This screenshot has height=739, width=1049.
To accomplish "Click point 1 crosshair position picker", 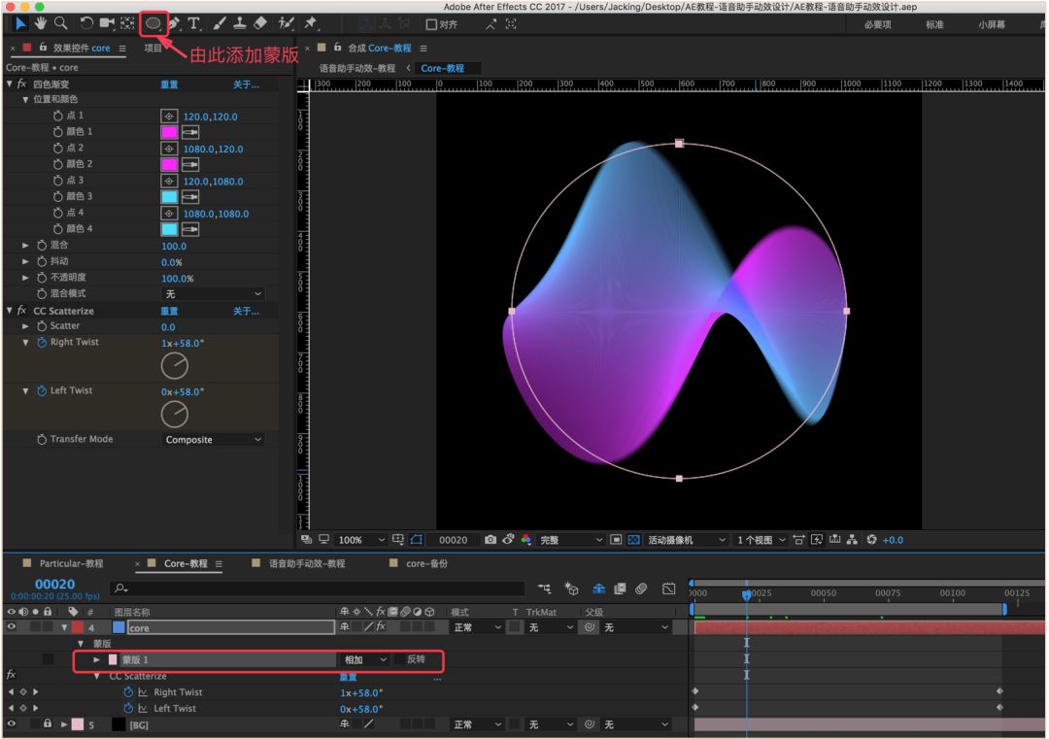I will (169, 117).
